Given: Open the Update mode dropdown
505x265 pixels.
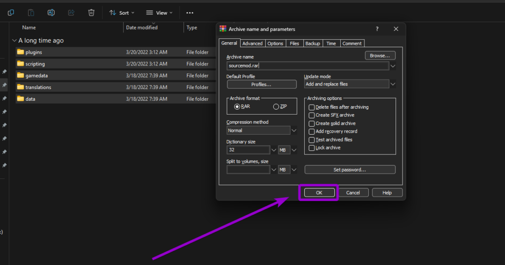Looking at the screenshot, I should point(393,84).
